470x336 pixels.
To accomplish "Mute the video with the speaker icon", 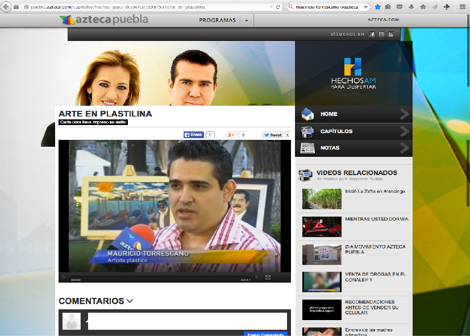I will [256, 277].
